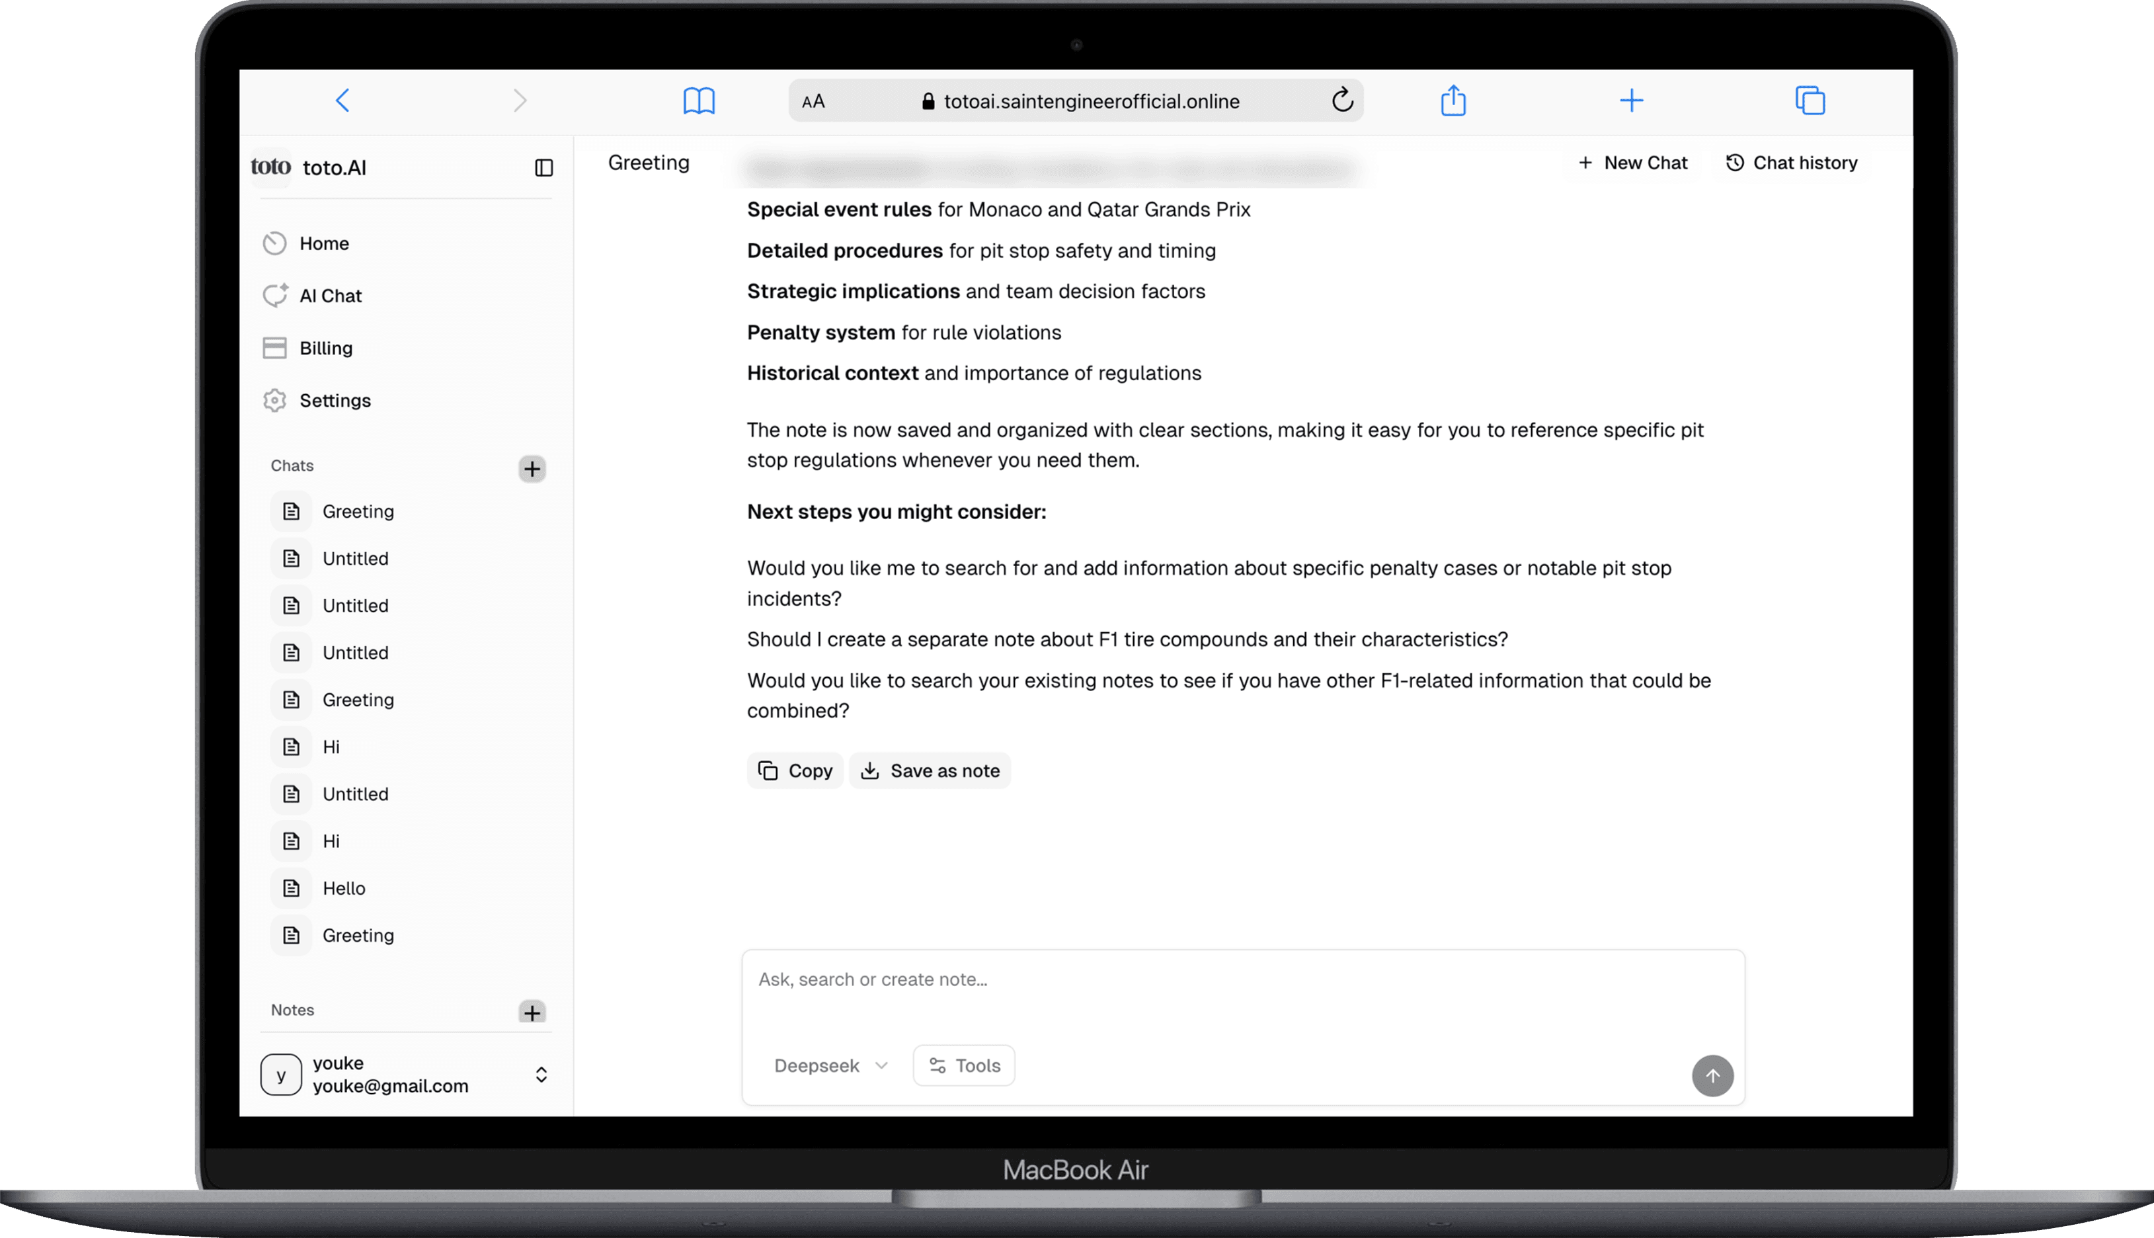Screen dimensions: 2154x1238
Task: Copy the AI response
Action: 794,770
